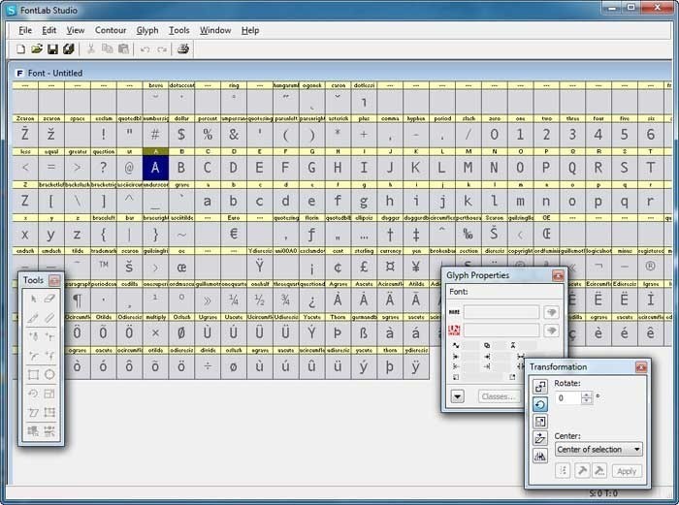Select the Rotate tool in Tools panel
679x505 pixels.
click(33, 394)
